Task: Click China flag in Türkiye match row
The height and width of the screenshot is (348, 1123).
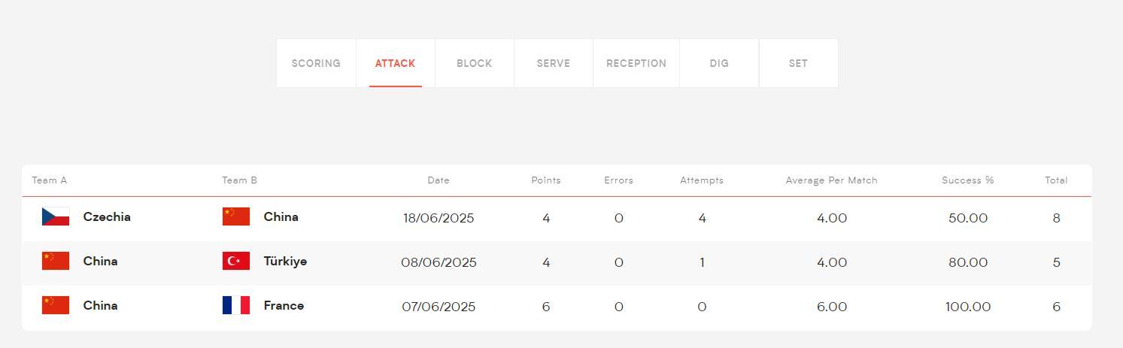Action: tap(56, 262)
